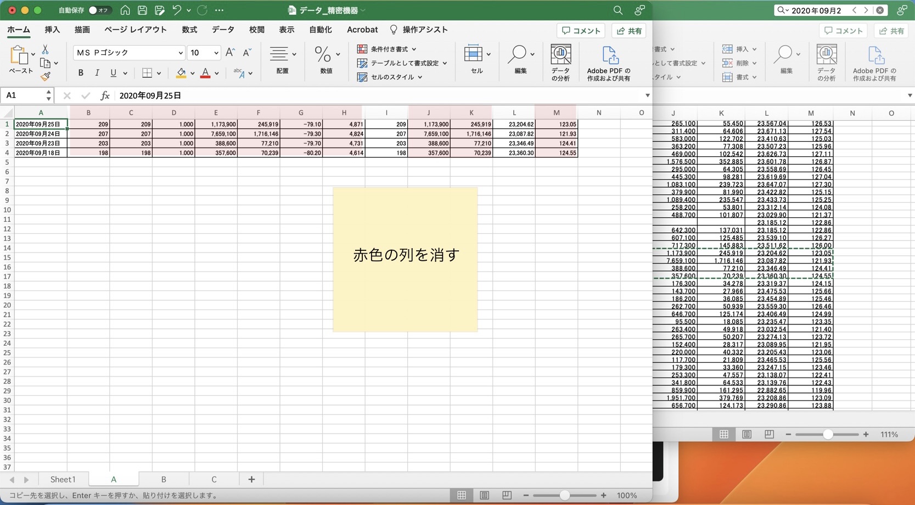Click the Name Box showing A1
This screenshot has height=505, width=915.
[x=26, y=96]
